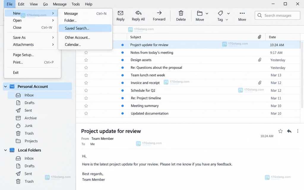Image resolution: width=304 pixels, height=190 pixels.
Task: Choose Saved Search from New submenu
Action: click(x=85, y=28)
